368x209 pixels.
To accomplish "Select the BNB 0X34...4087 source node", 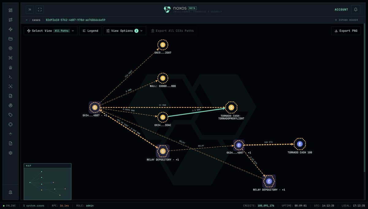I will pyautogui.click(x=94, y=107).
